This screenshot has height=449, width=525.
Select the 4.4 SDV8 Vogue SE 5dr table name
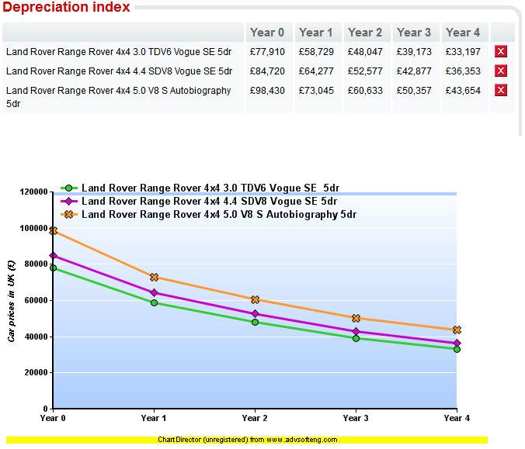pyautogui.click(x=119, y=71)
